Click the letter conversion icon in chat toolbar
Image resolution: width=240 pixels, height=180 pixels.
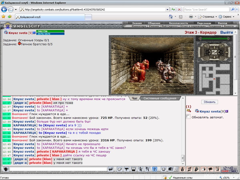pyautogui.click(x=148, y=169)
